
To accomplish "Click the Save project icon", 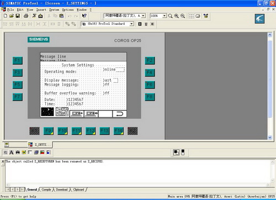I will pos(18,16).
